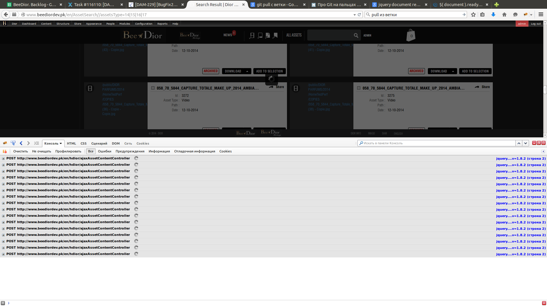Viewport: 547px width, 306px height.
Task: Click the film strip icon beside asset 3275
Action: point(296,88)
